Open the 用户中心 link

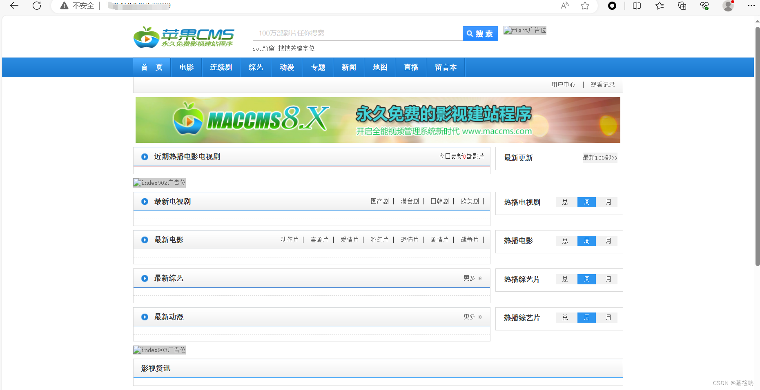coord(563,85)
